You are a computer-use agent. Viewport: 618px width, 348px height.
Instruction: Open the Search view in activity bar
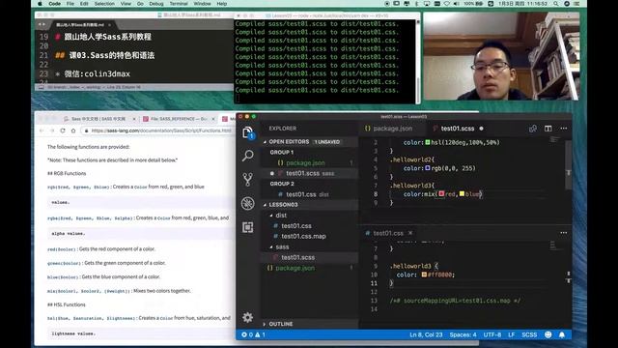click(x=247, y=156)
